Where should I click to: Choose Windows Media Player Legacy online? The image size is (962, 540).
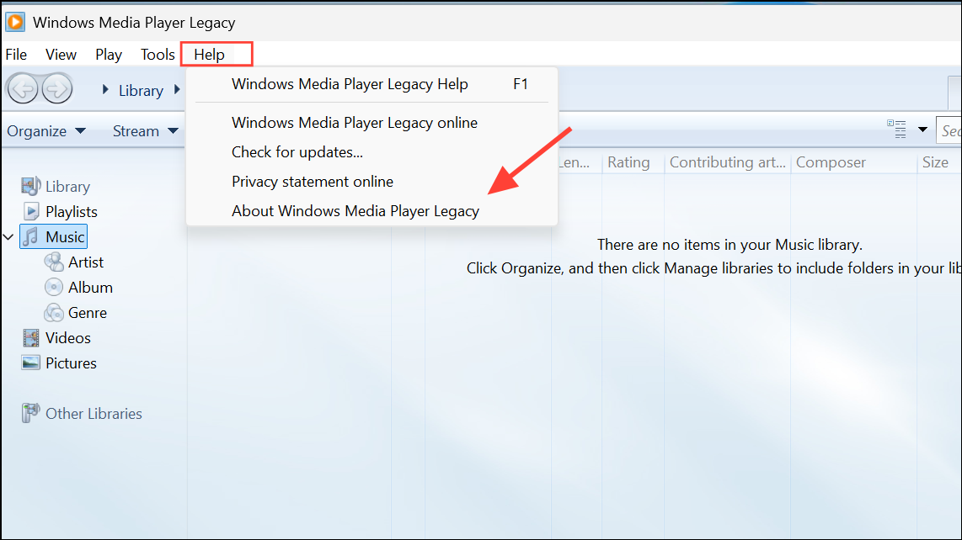click(371, 123)
